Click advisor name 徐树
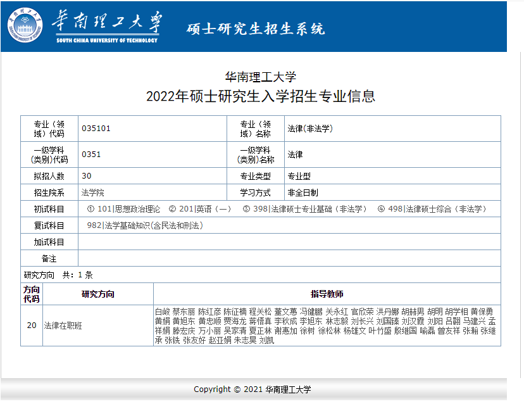 [307, 331]
